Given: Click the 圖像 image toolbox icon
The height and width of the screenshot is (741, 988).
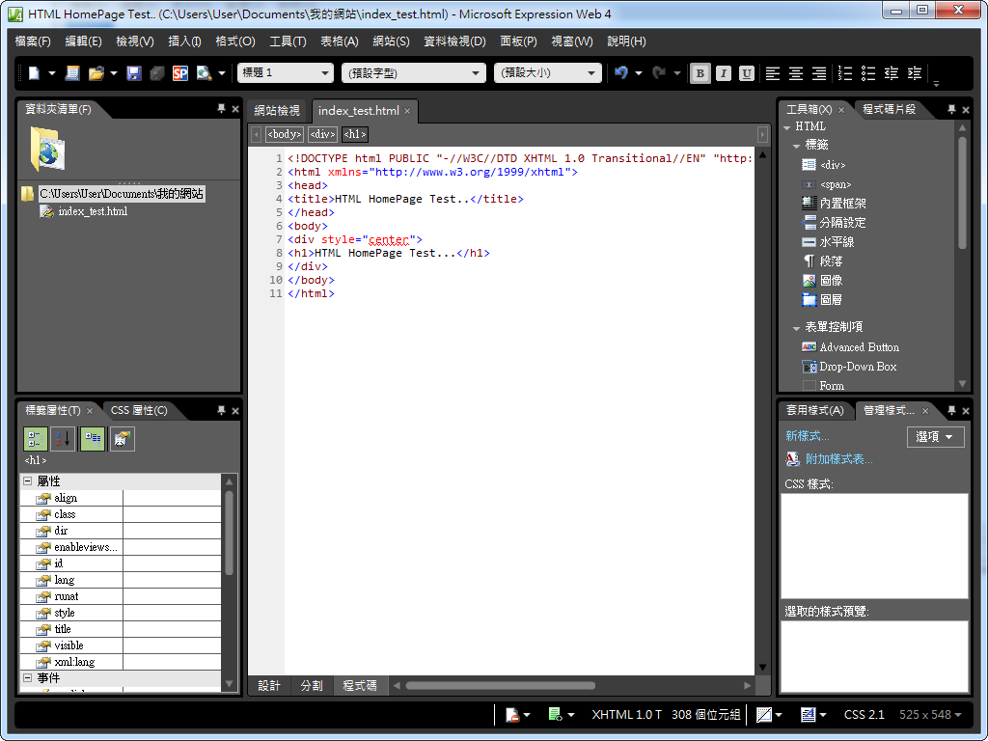Looking at the screenshot, I should [810, 281].
